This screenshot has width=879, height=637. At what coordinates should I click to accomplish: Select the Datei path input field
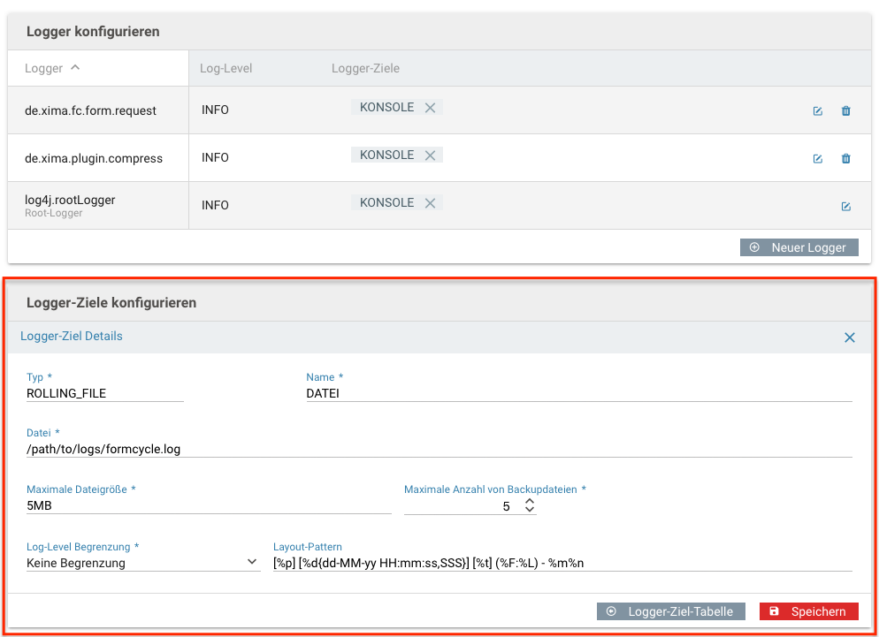click(x=439, y=449)
